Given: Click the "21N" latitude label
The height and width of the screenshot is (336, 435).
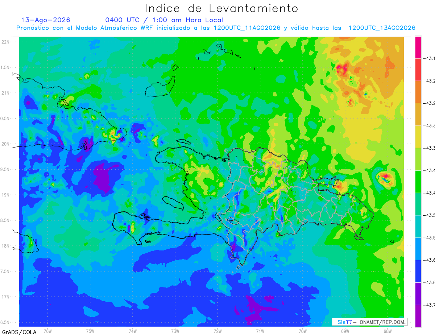Looking at the screenshot, I should pos(6,93).
